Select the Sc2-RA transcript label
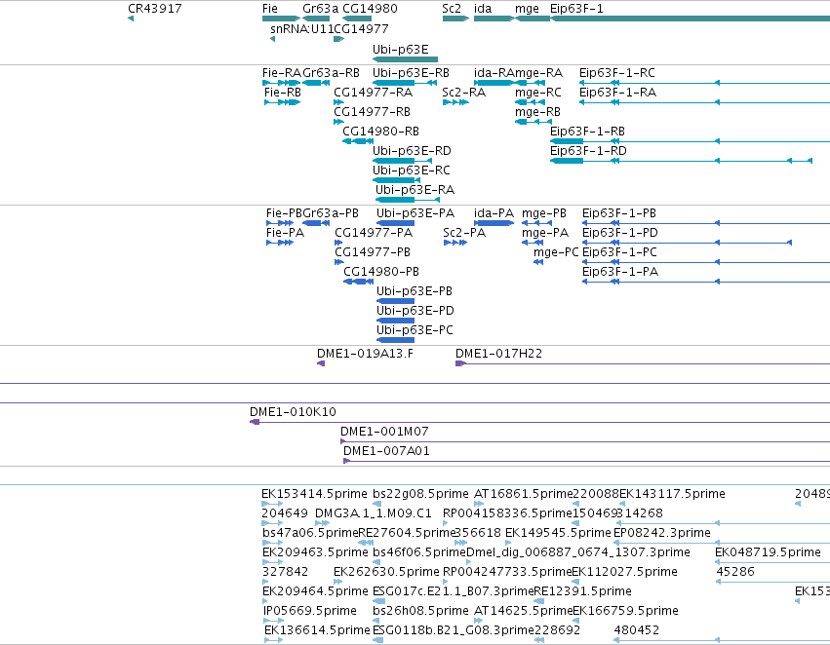Viewport: 830px width, 645px height. (464, 92)
